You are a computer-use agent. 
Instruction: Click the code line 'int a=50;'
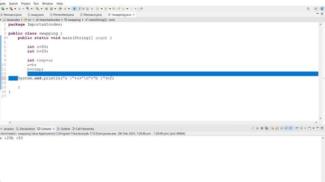click(x=38, y=47)
